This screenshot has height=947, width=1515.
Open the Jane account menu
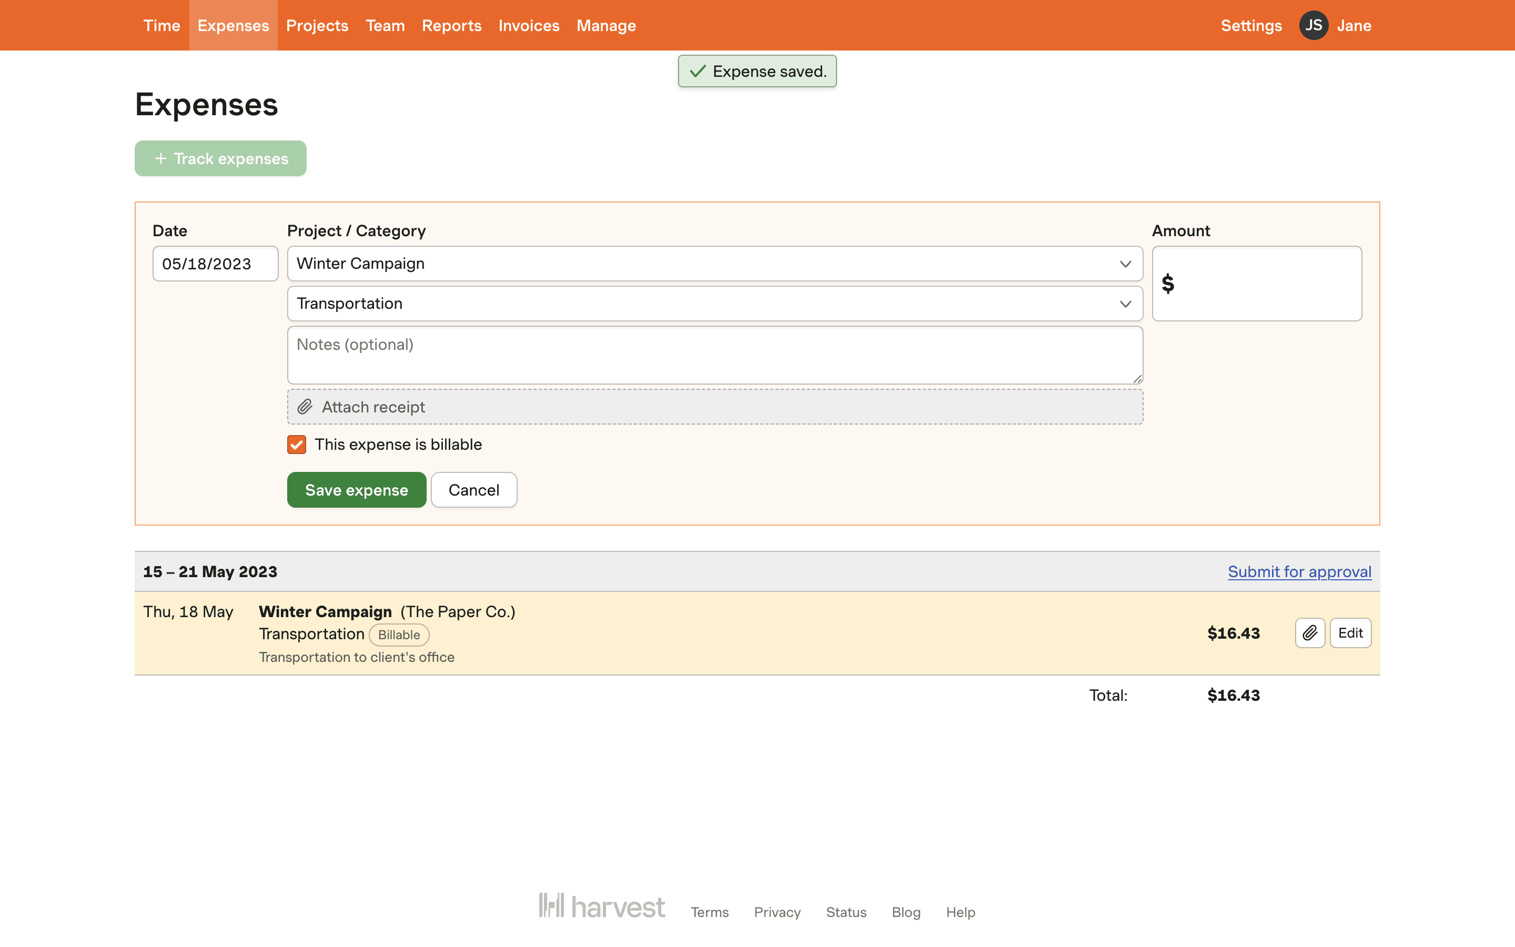click(1354, 26)
